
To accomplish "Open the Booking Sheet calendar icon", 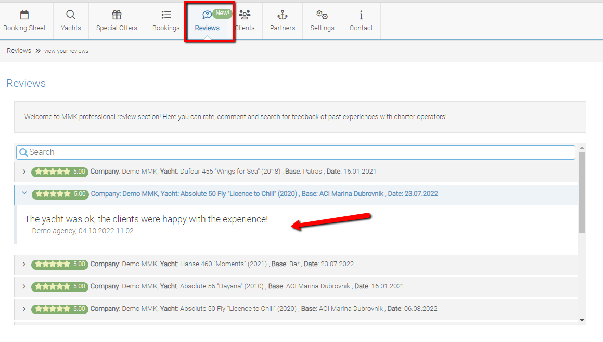I will [24, 15].
